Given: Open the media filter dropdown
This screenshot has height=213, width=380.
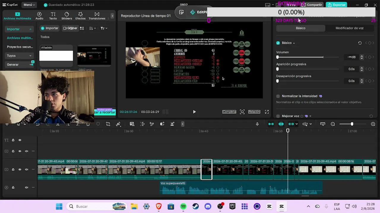Looking at the screenshot, I should (104, 28).
